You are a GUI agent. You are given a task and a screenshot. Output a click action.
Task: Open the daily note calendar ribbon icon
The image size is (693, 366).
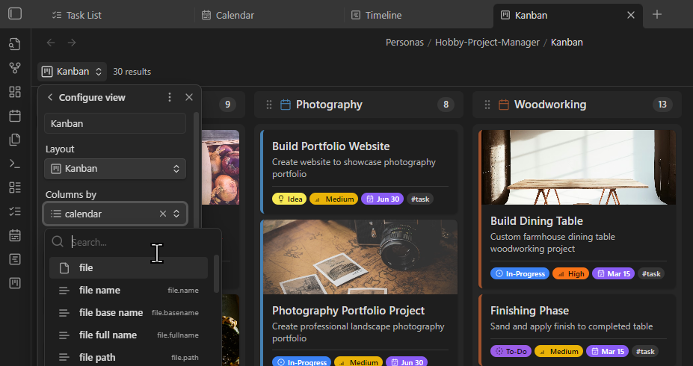(15, 116)
